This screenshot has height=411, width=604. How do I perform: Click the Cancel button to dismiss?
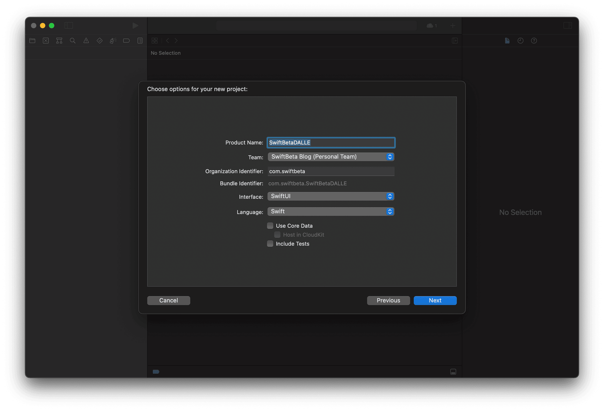tap(168, 300)
